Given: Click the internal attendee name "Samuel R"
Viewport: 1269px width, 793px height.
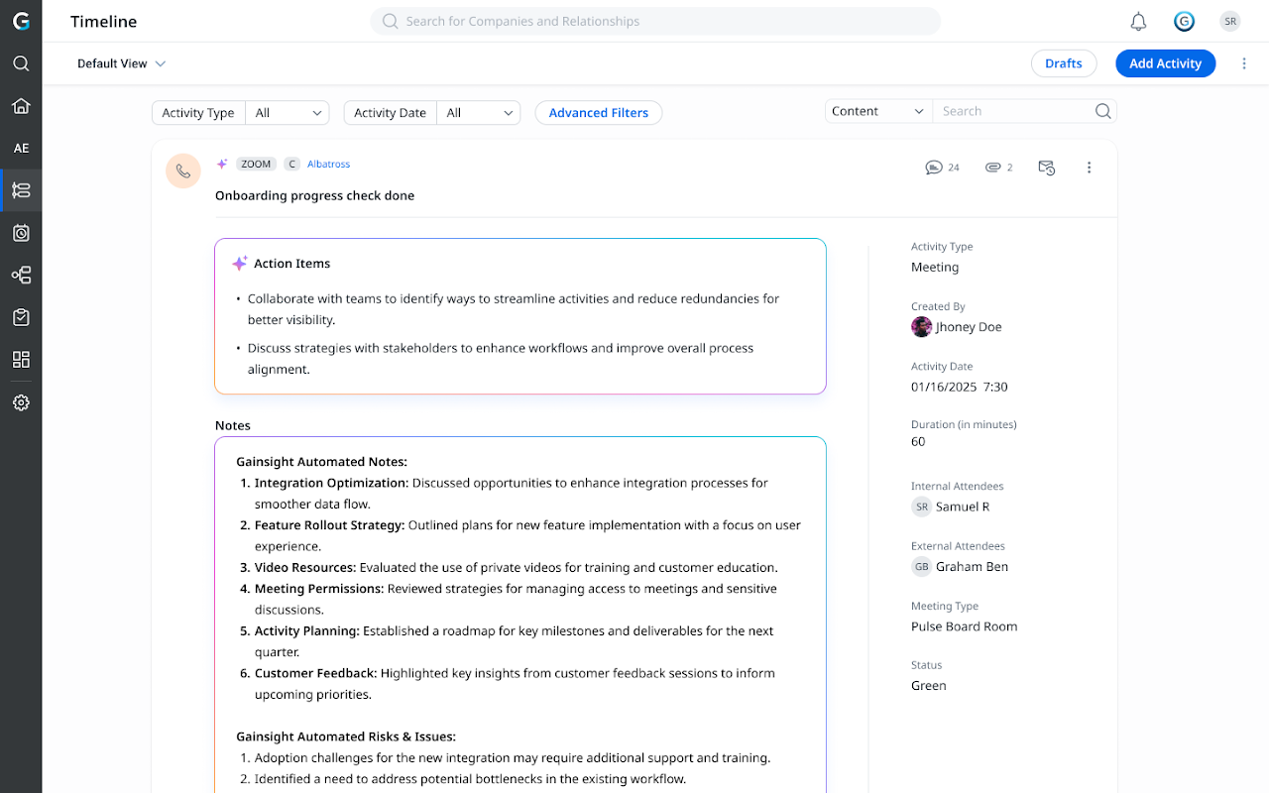Looking at the screenshot, I should coord(963,508).
